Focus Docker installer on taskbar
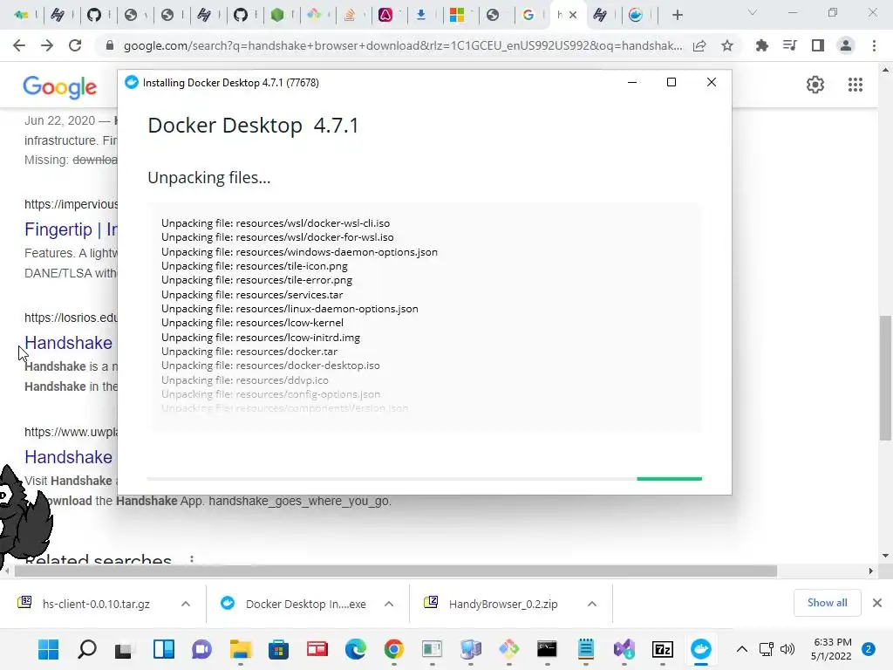 pyautogui.click(x=701, y=649)
